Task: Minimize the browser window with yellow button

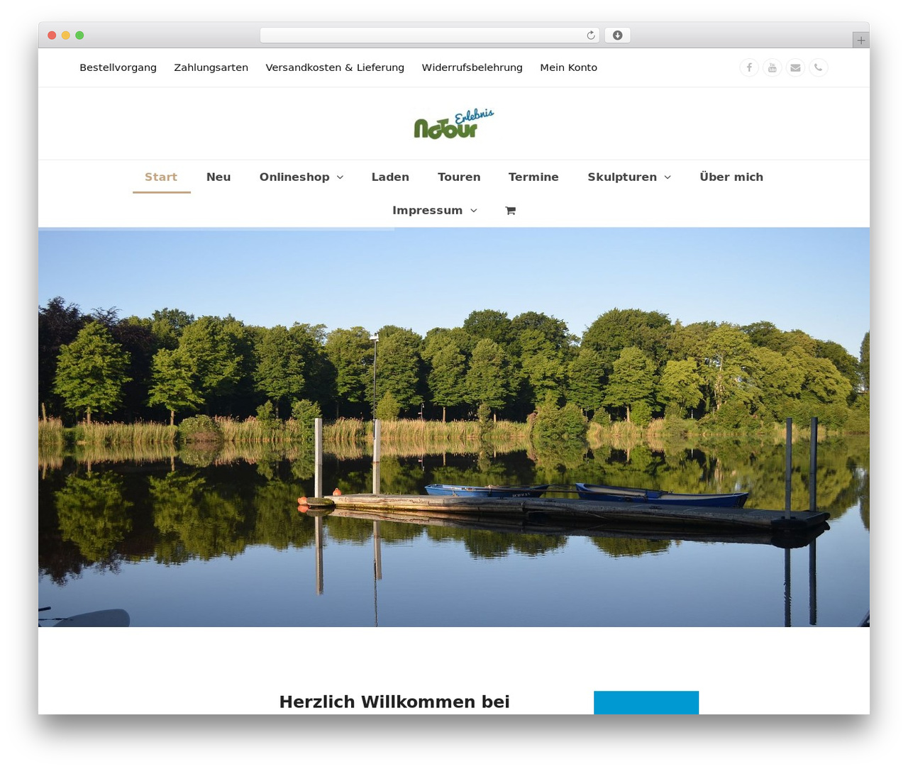Action: point(66,35)
